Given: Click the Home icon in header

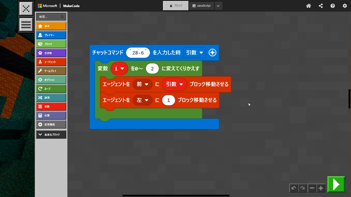Looking at the screenshot, I should 308,6.
